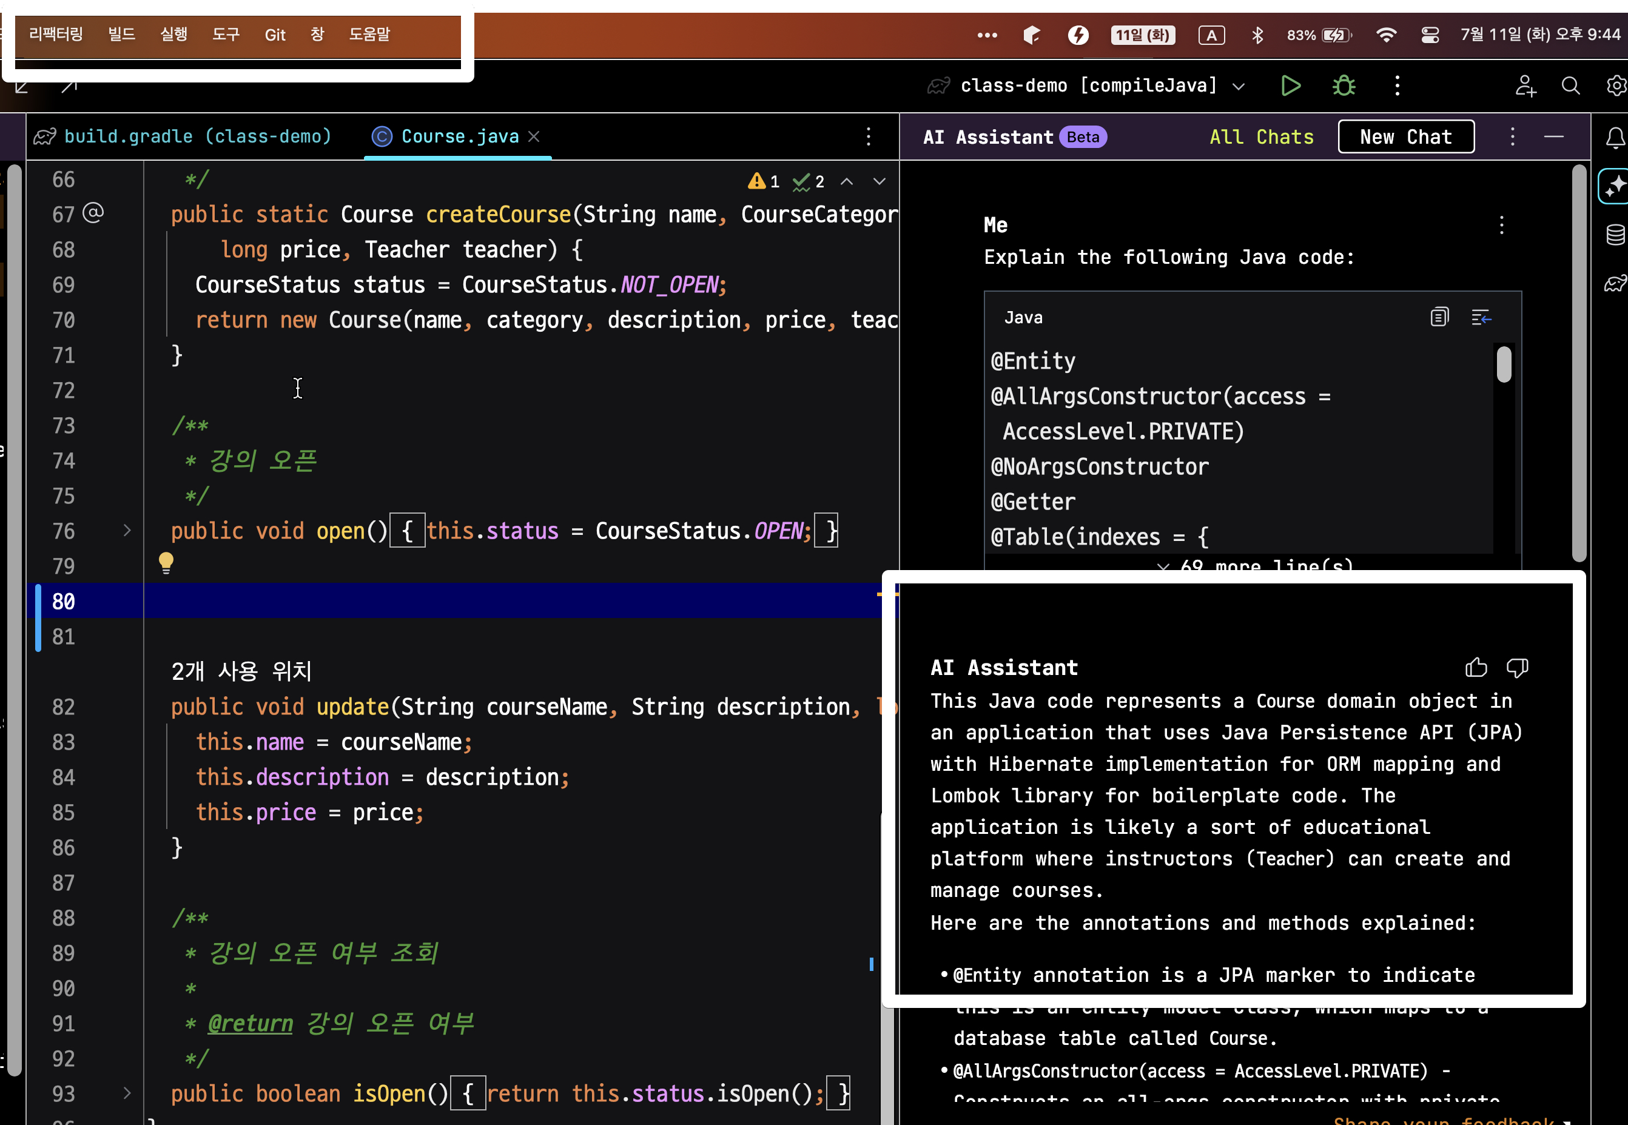
Task: Expand the folded open() method at line 76
Action: [127, 530]
